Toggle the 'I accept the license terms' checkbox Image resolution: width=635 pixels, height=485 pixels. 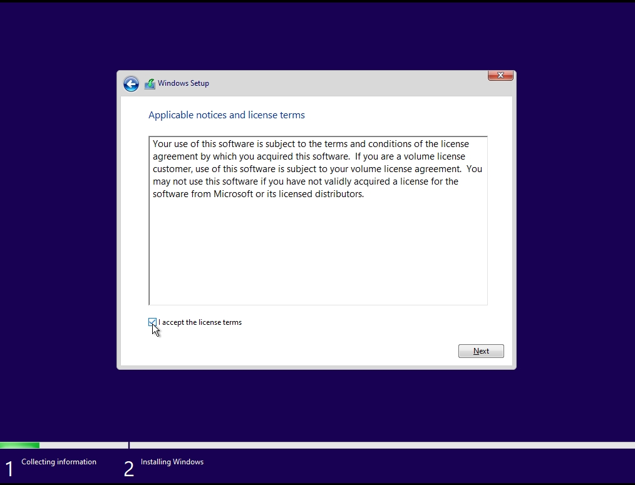point(152,322)
